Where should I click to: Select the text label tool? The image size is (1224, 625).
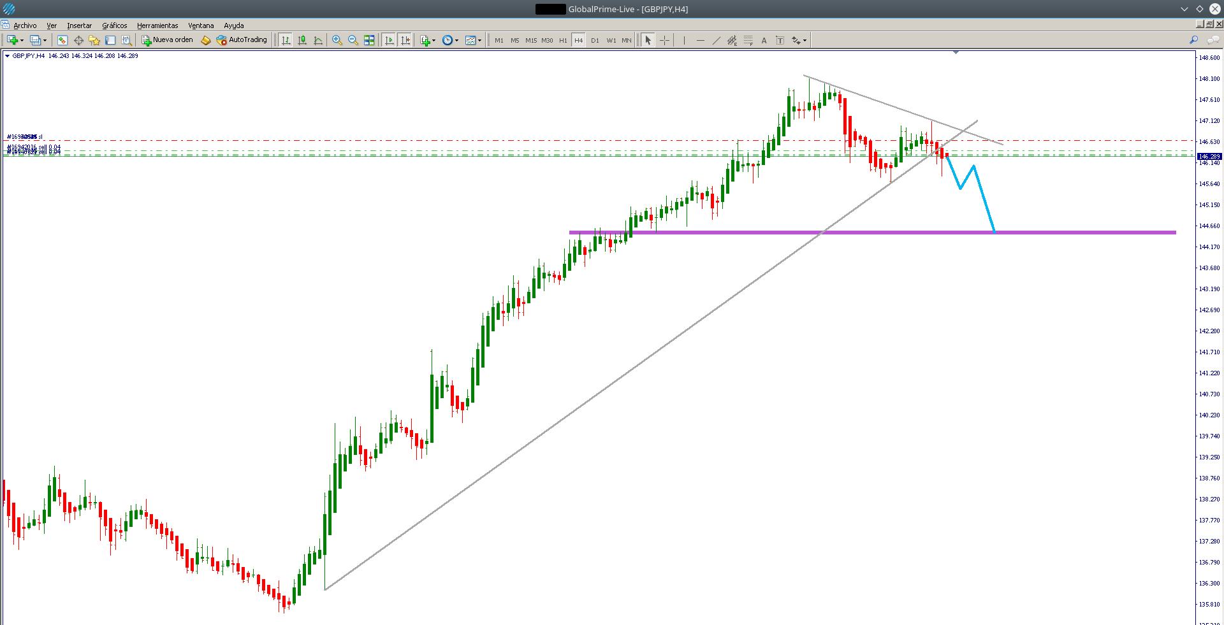(x=780, y=40)
